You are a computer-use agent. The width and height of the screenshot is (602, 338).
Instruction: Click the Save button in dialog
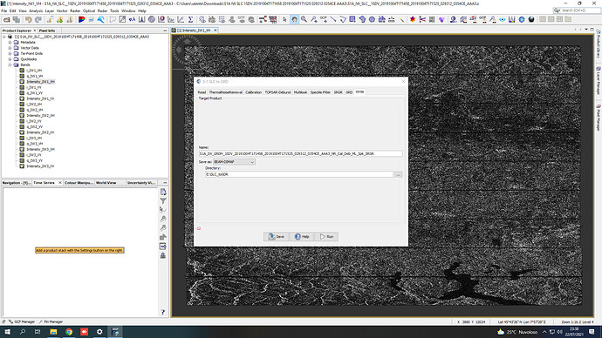pyautogui.click(x=277, y=236)
